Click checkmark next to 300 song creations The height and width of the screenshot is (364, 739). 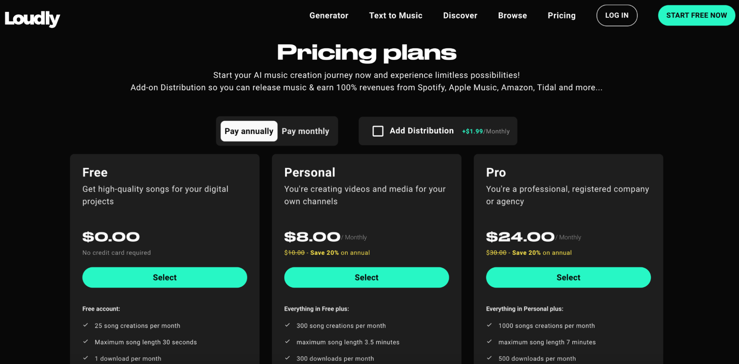(x=288, y=325)
